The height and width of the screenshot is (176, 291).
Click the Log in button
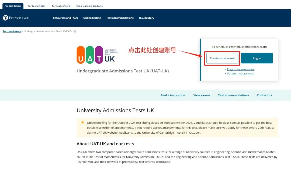257,58
